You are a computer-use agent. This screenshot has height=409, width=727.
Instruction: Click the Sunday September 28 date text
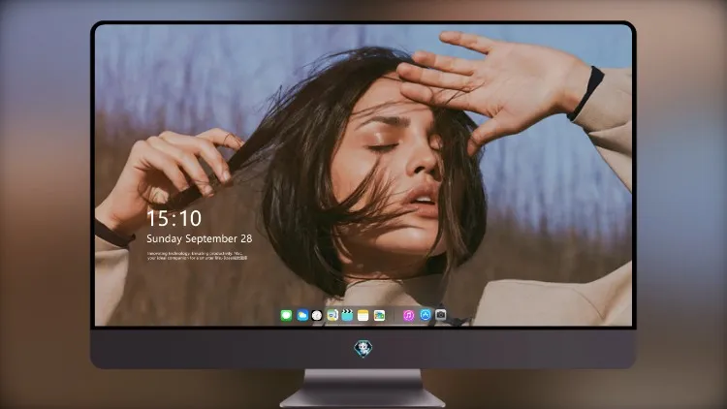[200, 238]
